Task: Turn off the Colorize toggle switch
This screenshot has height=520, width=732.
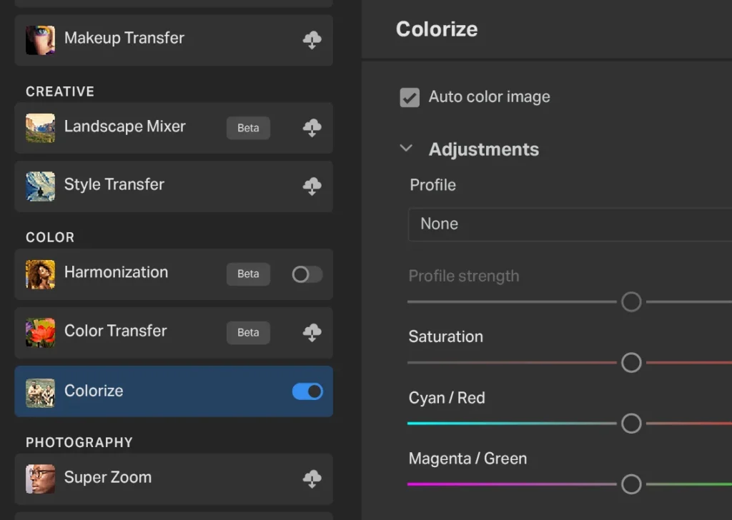Action: click(307, 391)
